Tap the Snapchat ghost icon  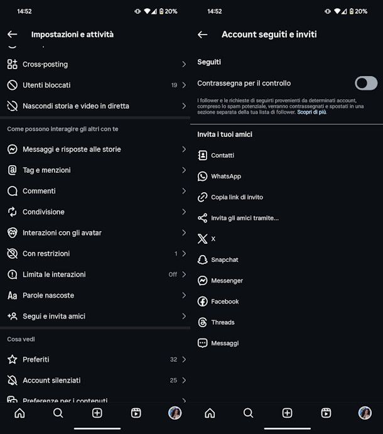click(202, 260)
